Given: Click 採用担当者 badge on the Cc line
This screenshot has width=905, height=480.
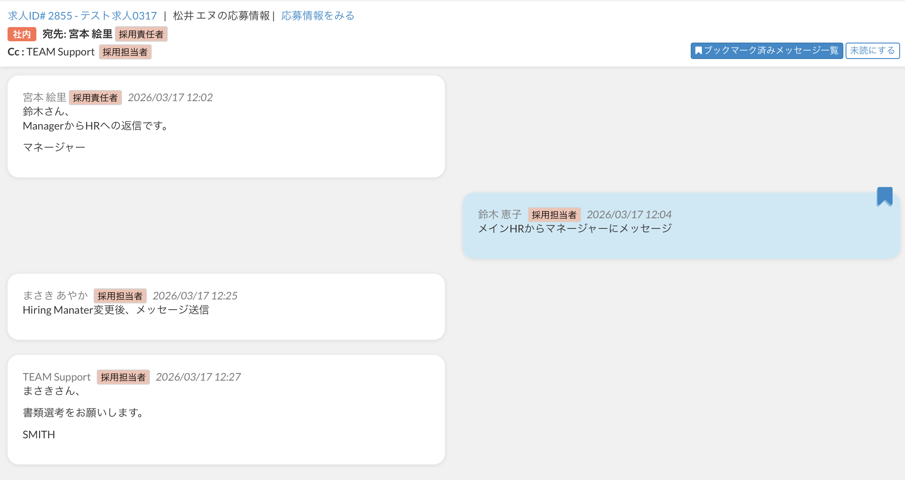Looking at the screenshot, I should coord(125,52).
